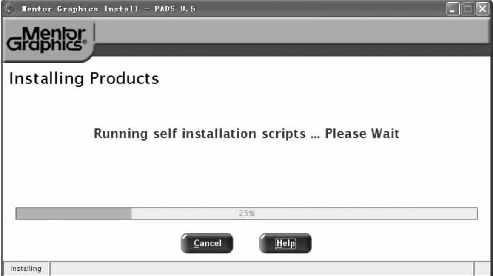Screen dimensions: 493x276
Task: Click the unfilled portion of the progress bar
Action: coord(362,213)
